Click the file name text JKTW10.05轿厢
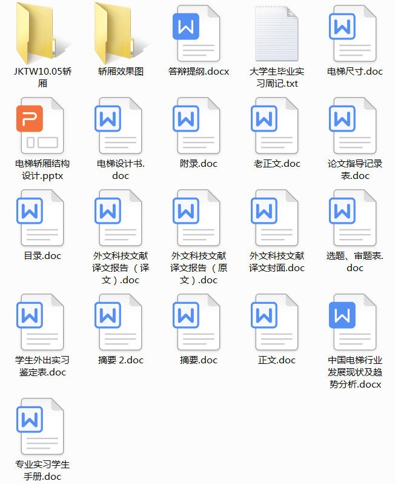The image size is (395, 484). coord(42,77)
